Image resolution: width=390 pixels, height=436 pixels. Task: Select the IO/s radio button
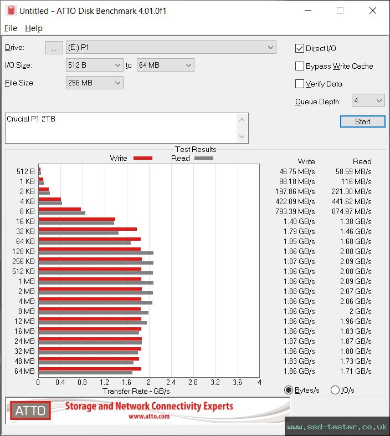click(x=335, y=390)
